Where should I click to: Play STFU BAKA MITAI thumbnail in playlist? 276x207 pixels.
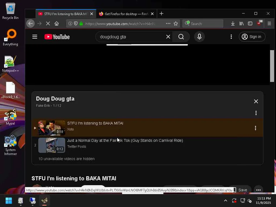[x=51, y=128]
